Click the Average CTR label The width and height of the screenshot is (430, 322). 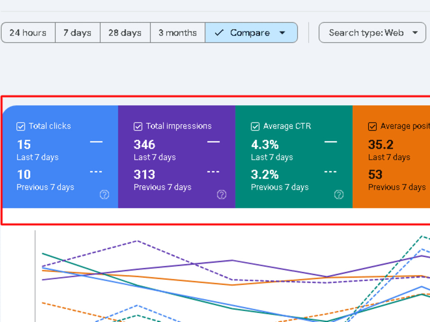coord(287,126)
